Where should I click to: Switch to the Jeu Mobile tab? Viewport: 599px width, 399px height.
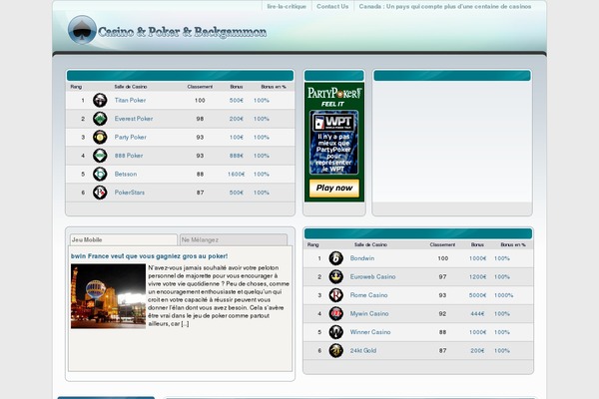(x=124, y=239)
